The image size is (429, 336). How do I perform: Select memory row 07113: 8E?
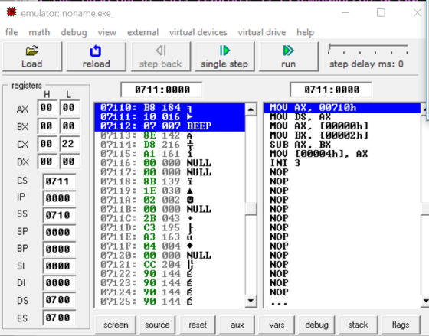point(169,135)
